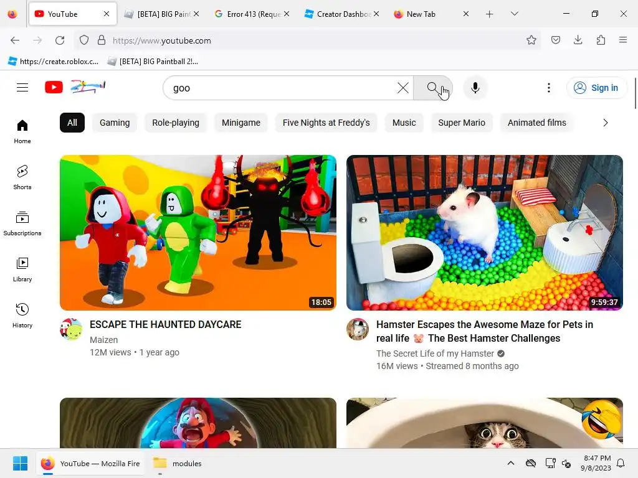The width and height of the screenshot is (638, 478).
Task: Switch to Error 413 tab
Action: [x=252, y=14]
